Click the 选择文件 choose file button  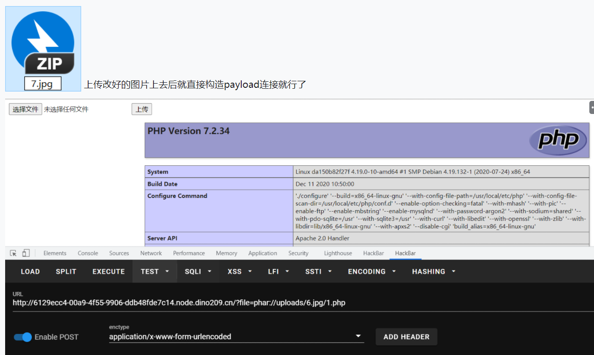(x=26, y=109)
